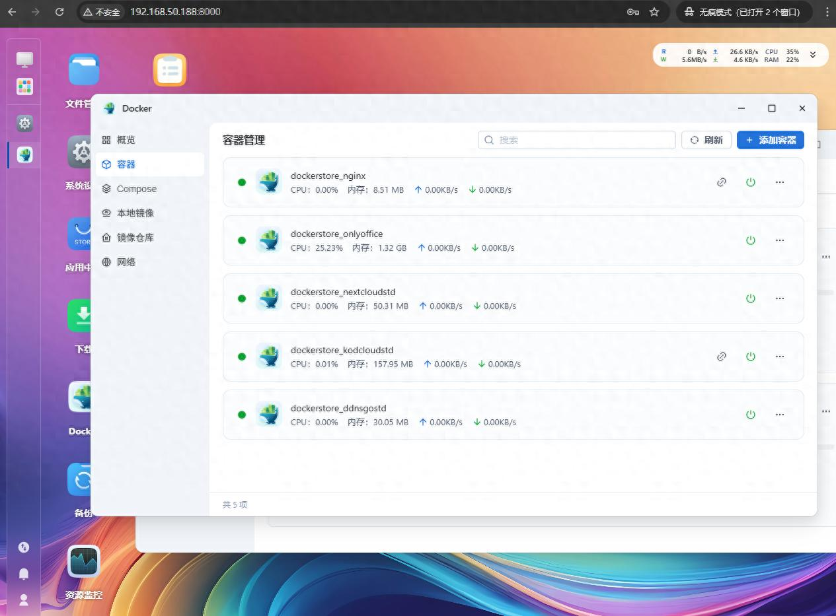
Task: Open link for dockerstore_kodcloudstd container
Action: tap(722, 357)
